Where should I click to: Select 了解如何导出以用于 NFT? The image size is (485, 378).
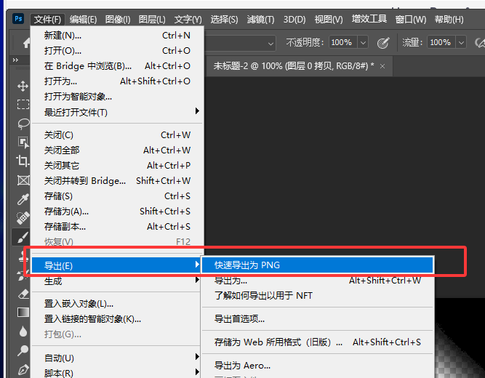point(317,296)
